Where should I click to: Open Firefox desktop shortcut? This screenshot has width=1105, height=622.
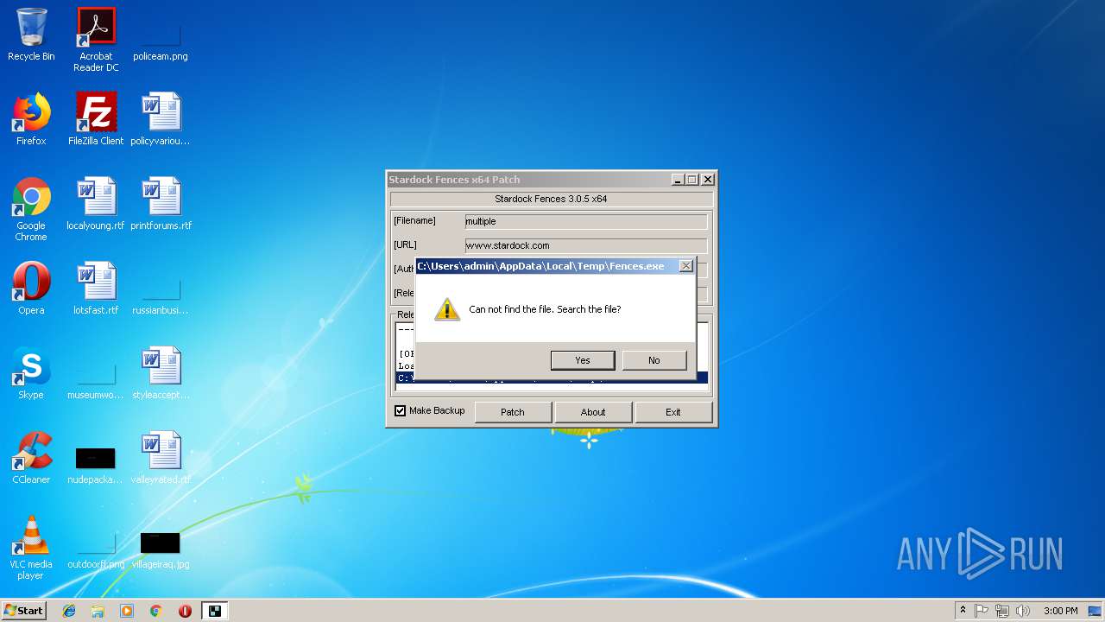click(31, 119)
